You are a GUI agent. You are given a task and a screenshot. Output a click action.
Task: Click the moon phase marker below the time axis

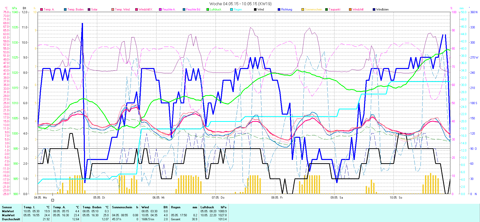coord(52,200)
